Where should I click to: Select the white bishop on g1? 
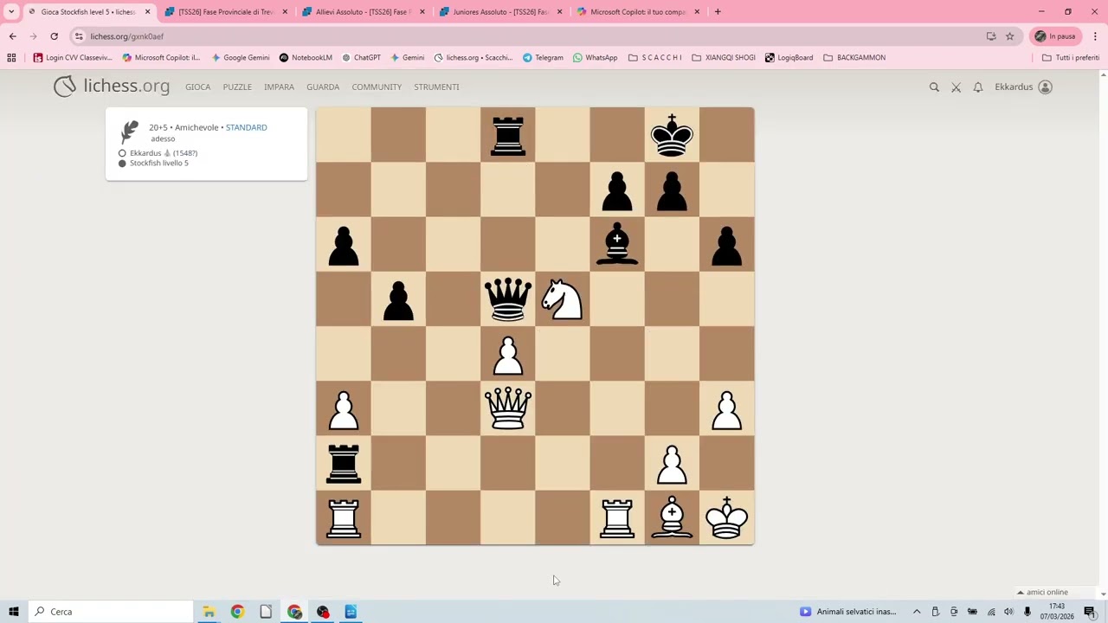coord(672,517)
